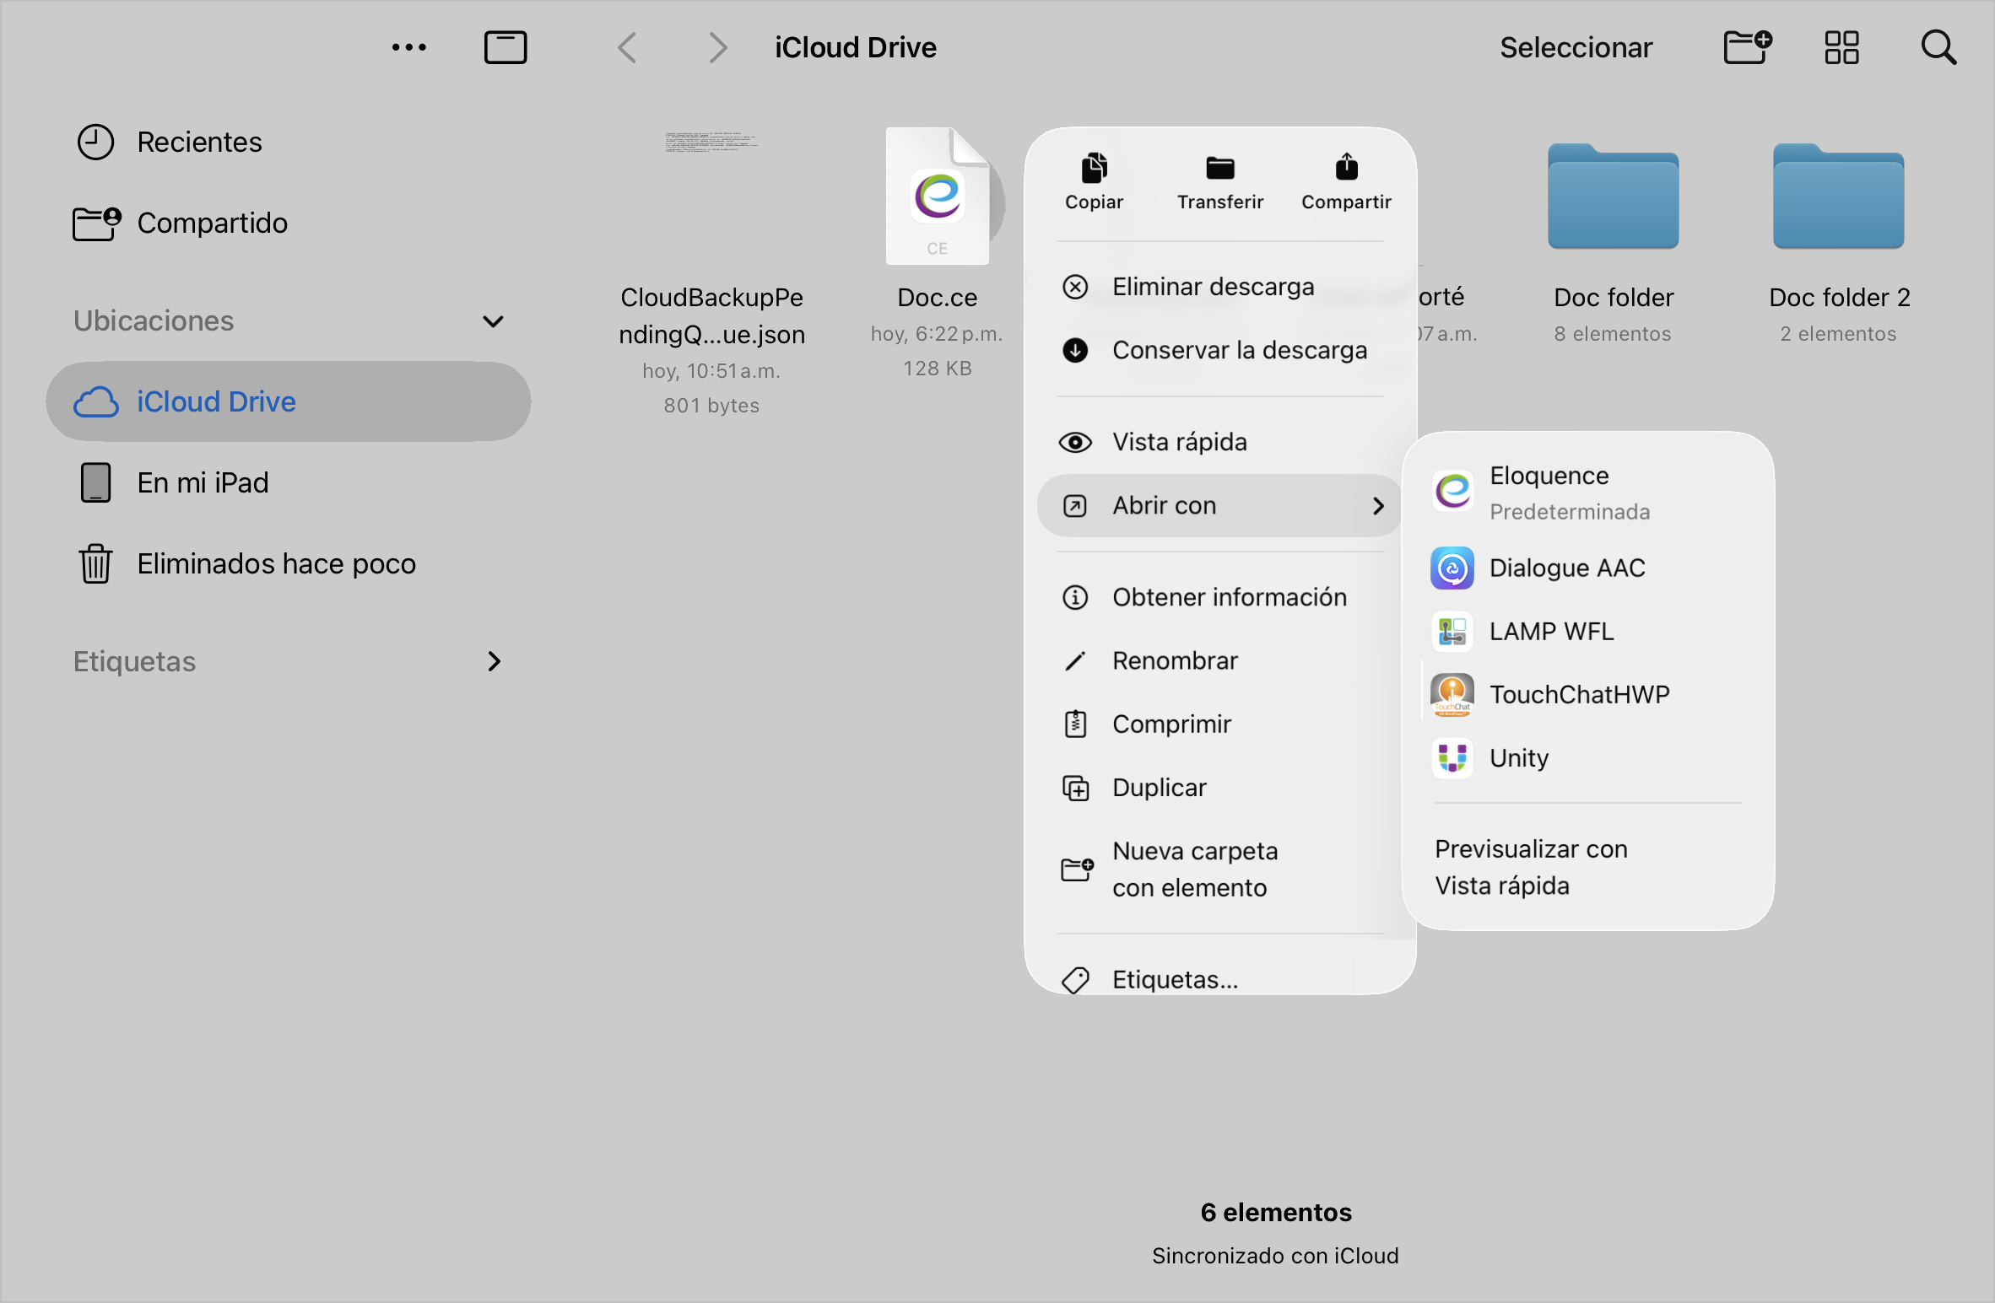Open Dialogue AAC app from the submenu
The width and height of the screenshot is (1995, 1303).
click(1565, 568)
